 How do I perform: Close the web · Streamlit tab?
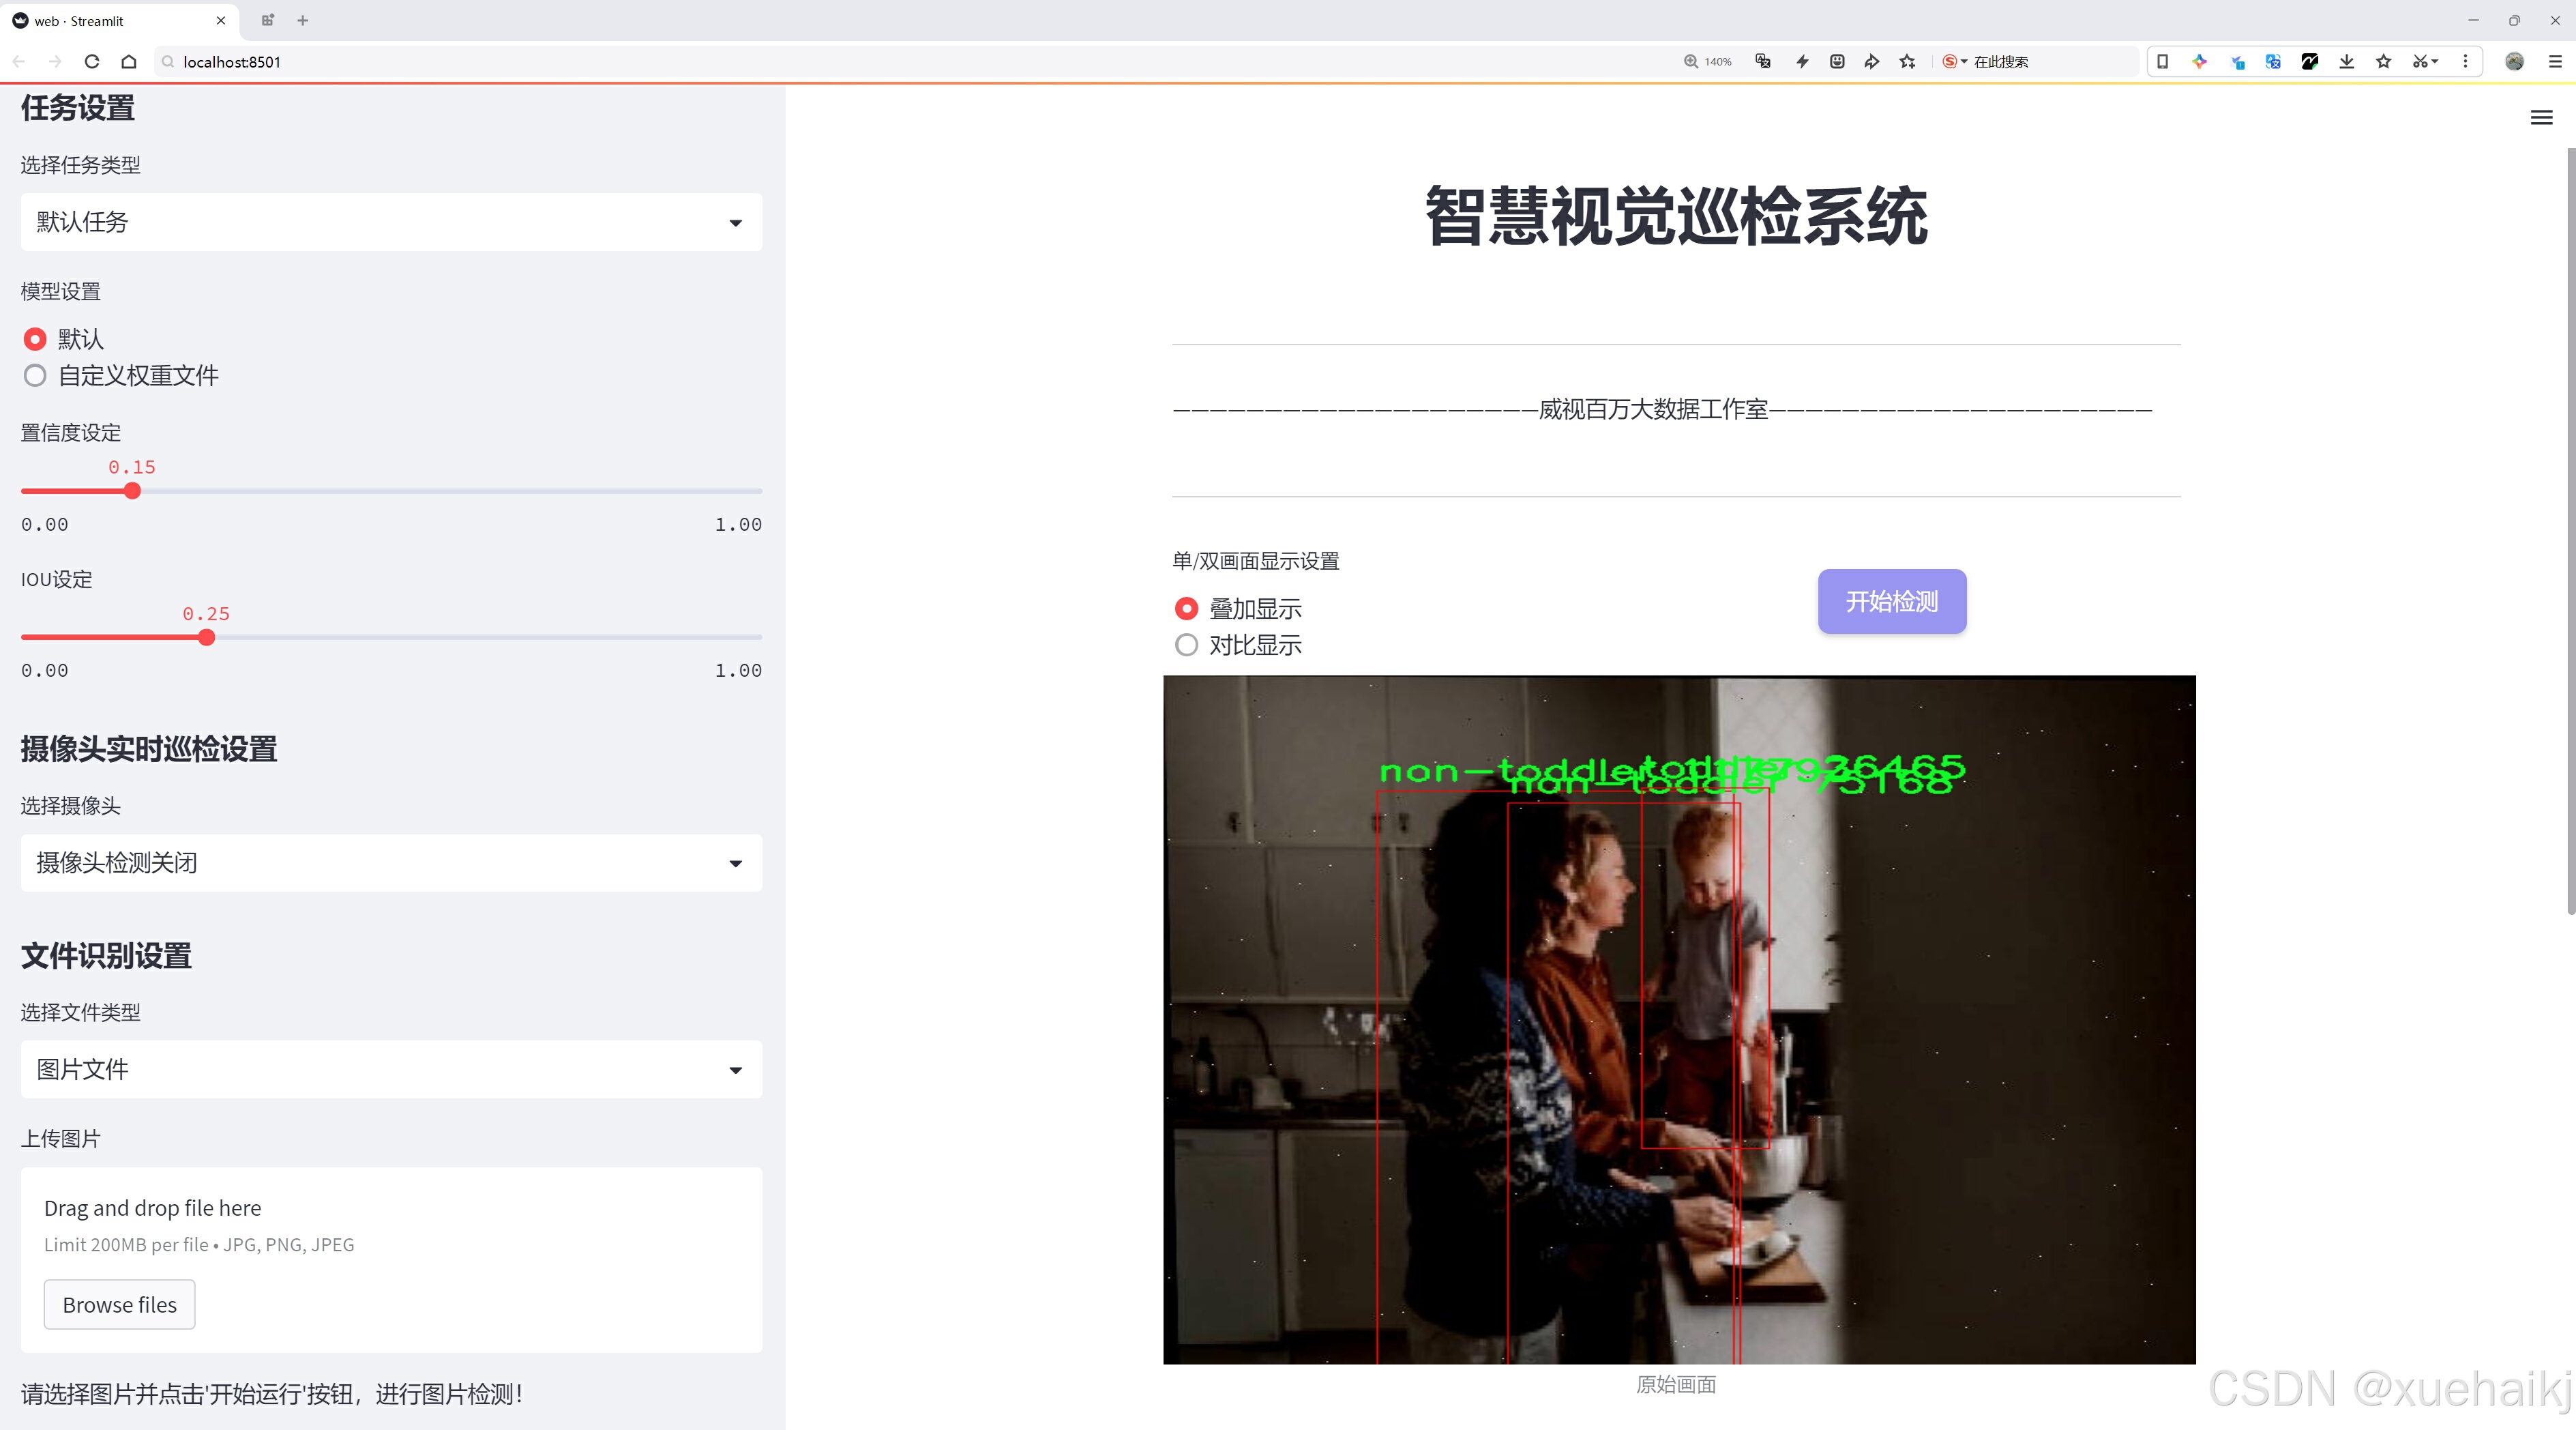coord(221,20)
